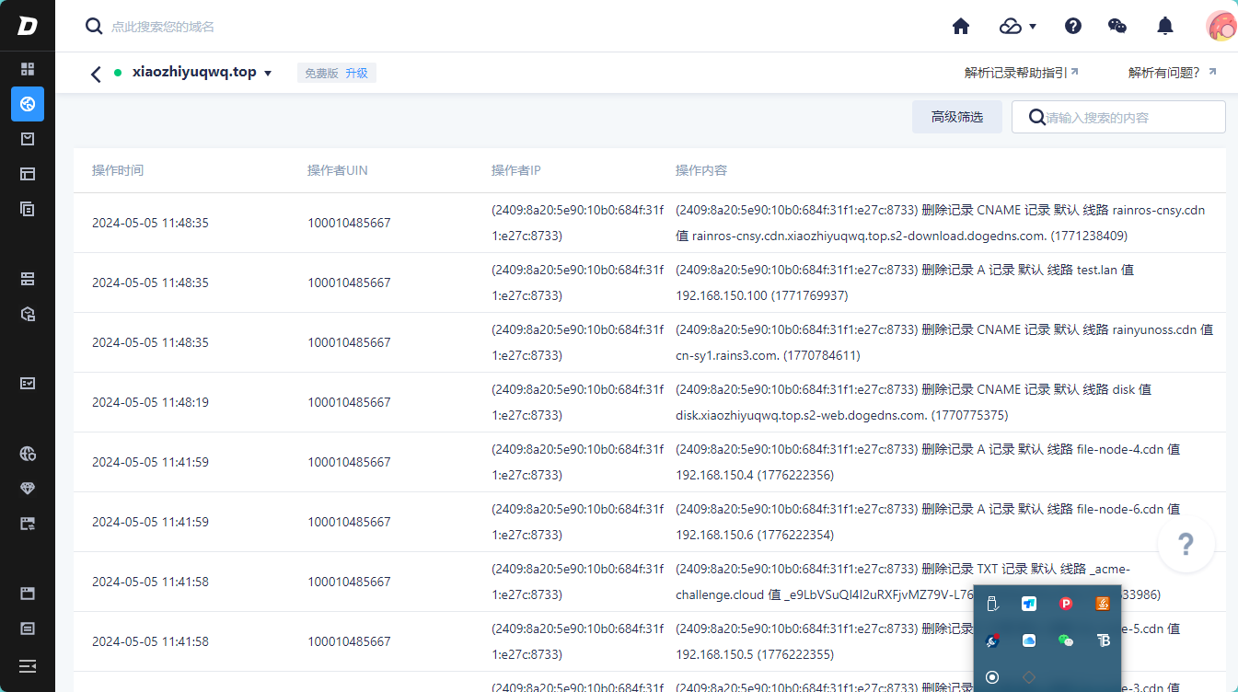1238x692 pixels.
Task: Click the 操作者UIN column header
Action: coord(338,170)
